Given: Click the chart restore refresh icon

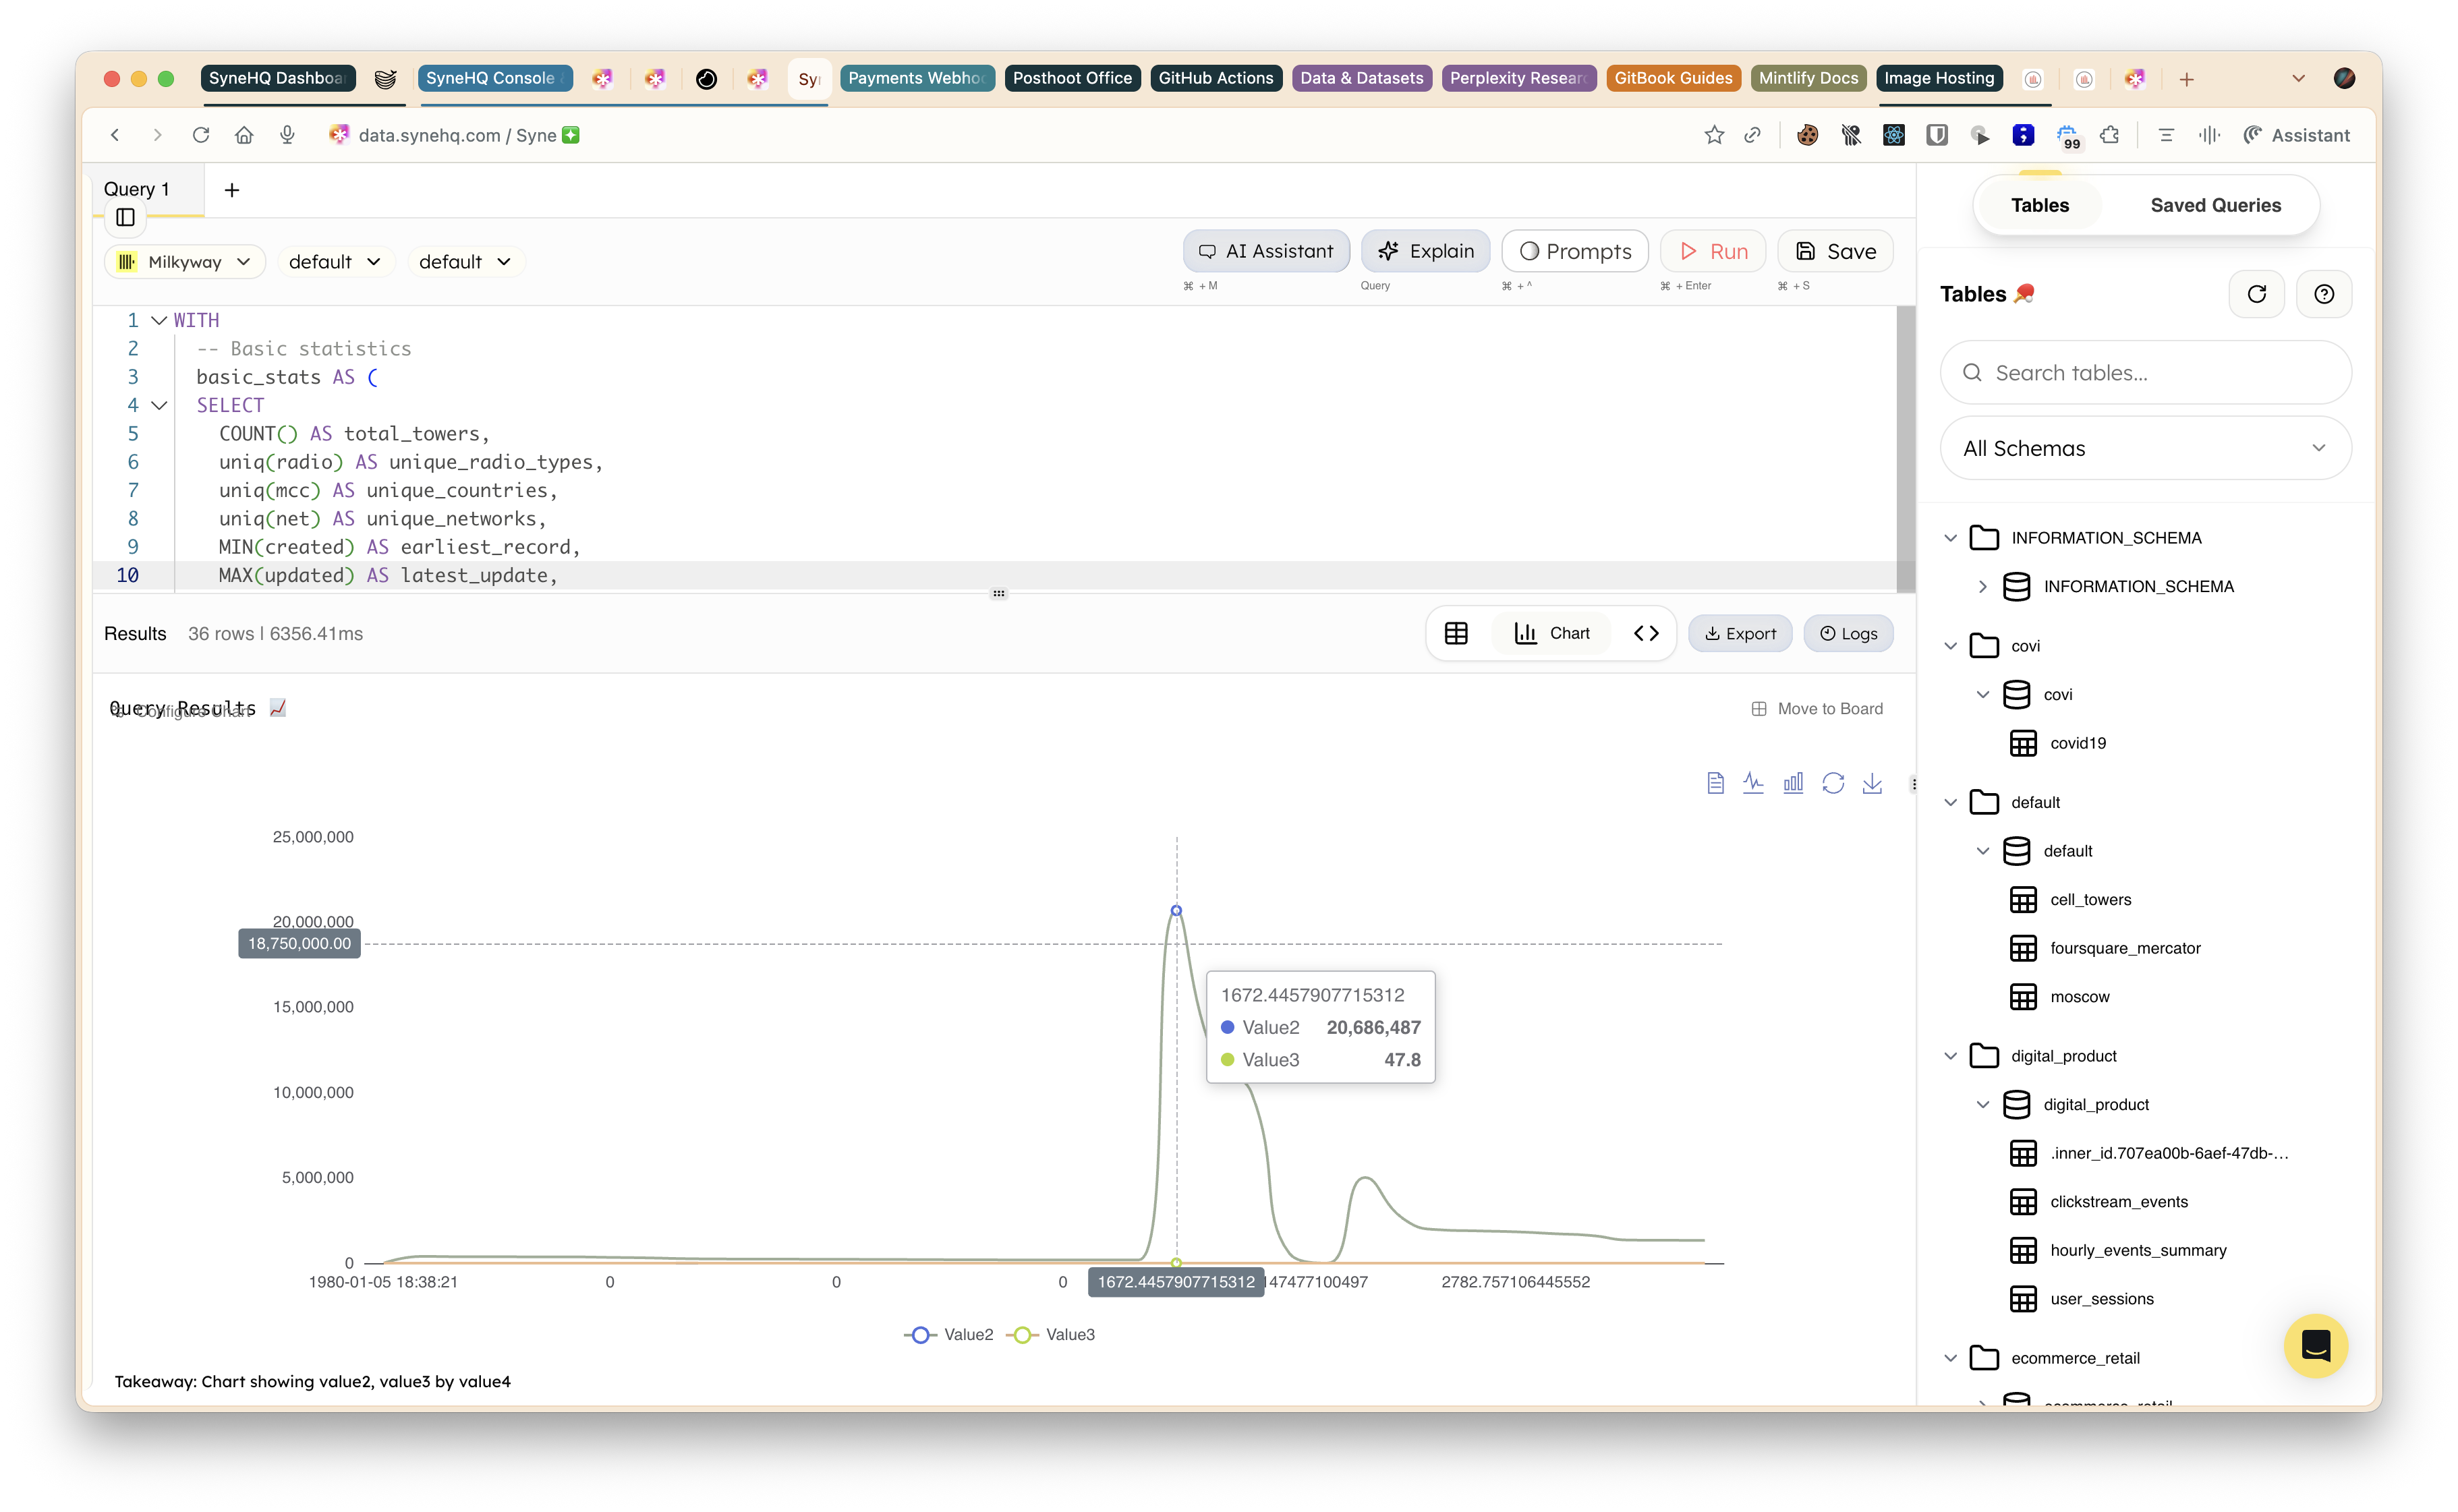Looking at the screenshot, I should coord(1832,783).
